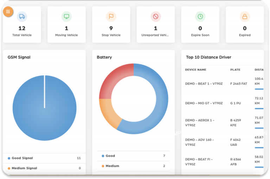The width and height of the screenshot is (270, 179).
Task: Click plate F 2463 FAT
Action: pyautogui.click(x=239, y=84)
